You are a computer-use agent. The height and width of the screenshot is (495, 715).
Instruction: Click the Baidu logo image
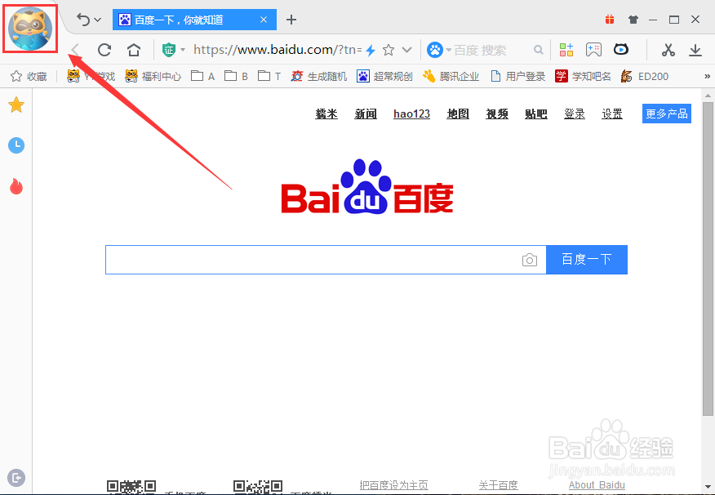click(x=367, y=187)
